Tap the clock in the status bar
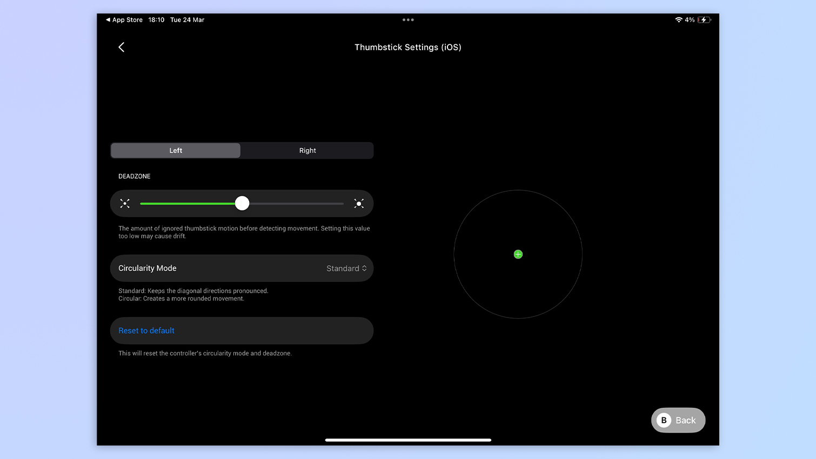The height and width of the screenshot is (459, 816). (x=156, y=19)
